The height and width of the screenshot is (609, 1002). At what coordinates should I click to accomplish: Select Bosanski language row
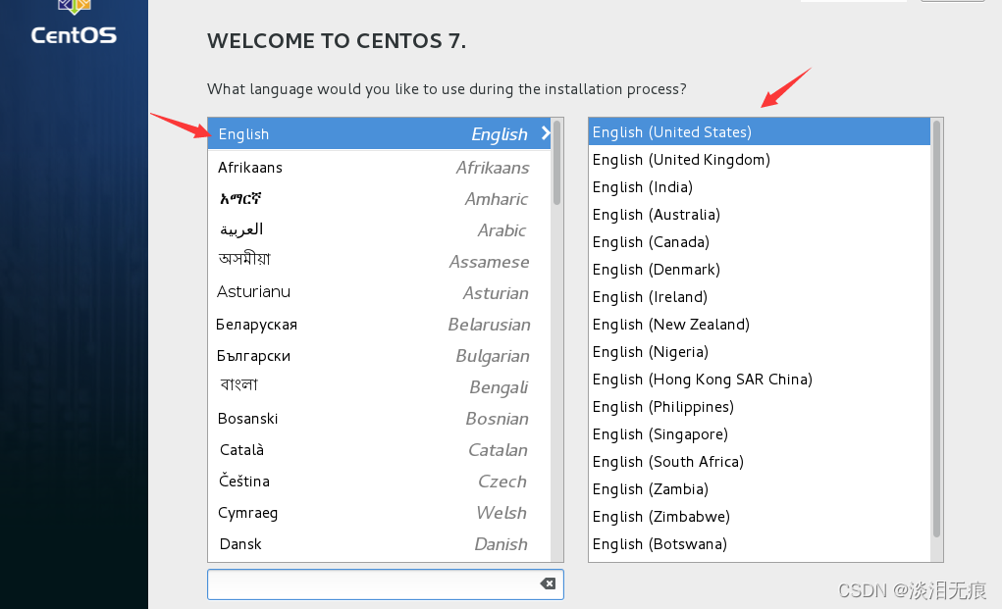(x=379, y=418)
